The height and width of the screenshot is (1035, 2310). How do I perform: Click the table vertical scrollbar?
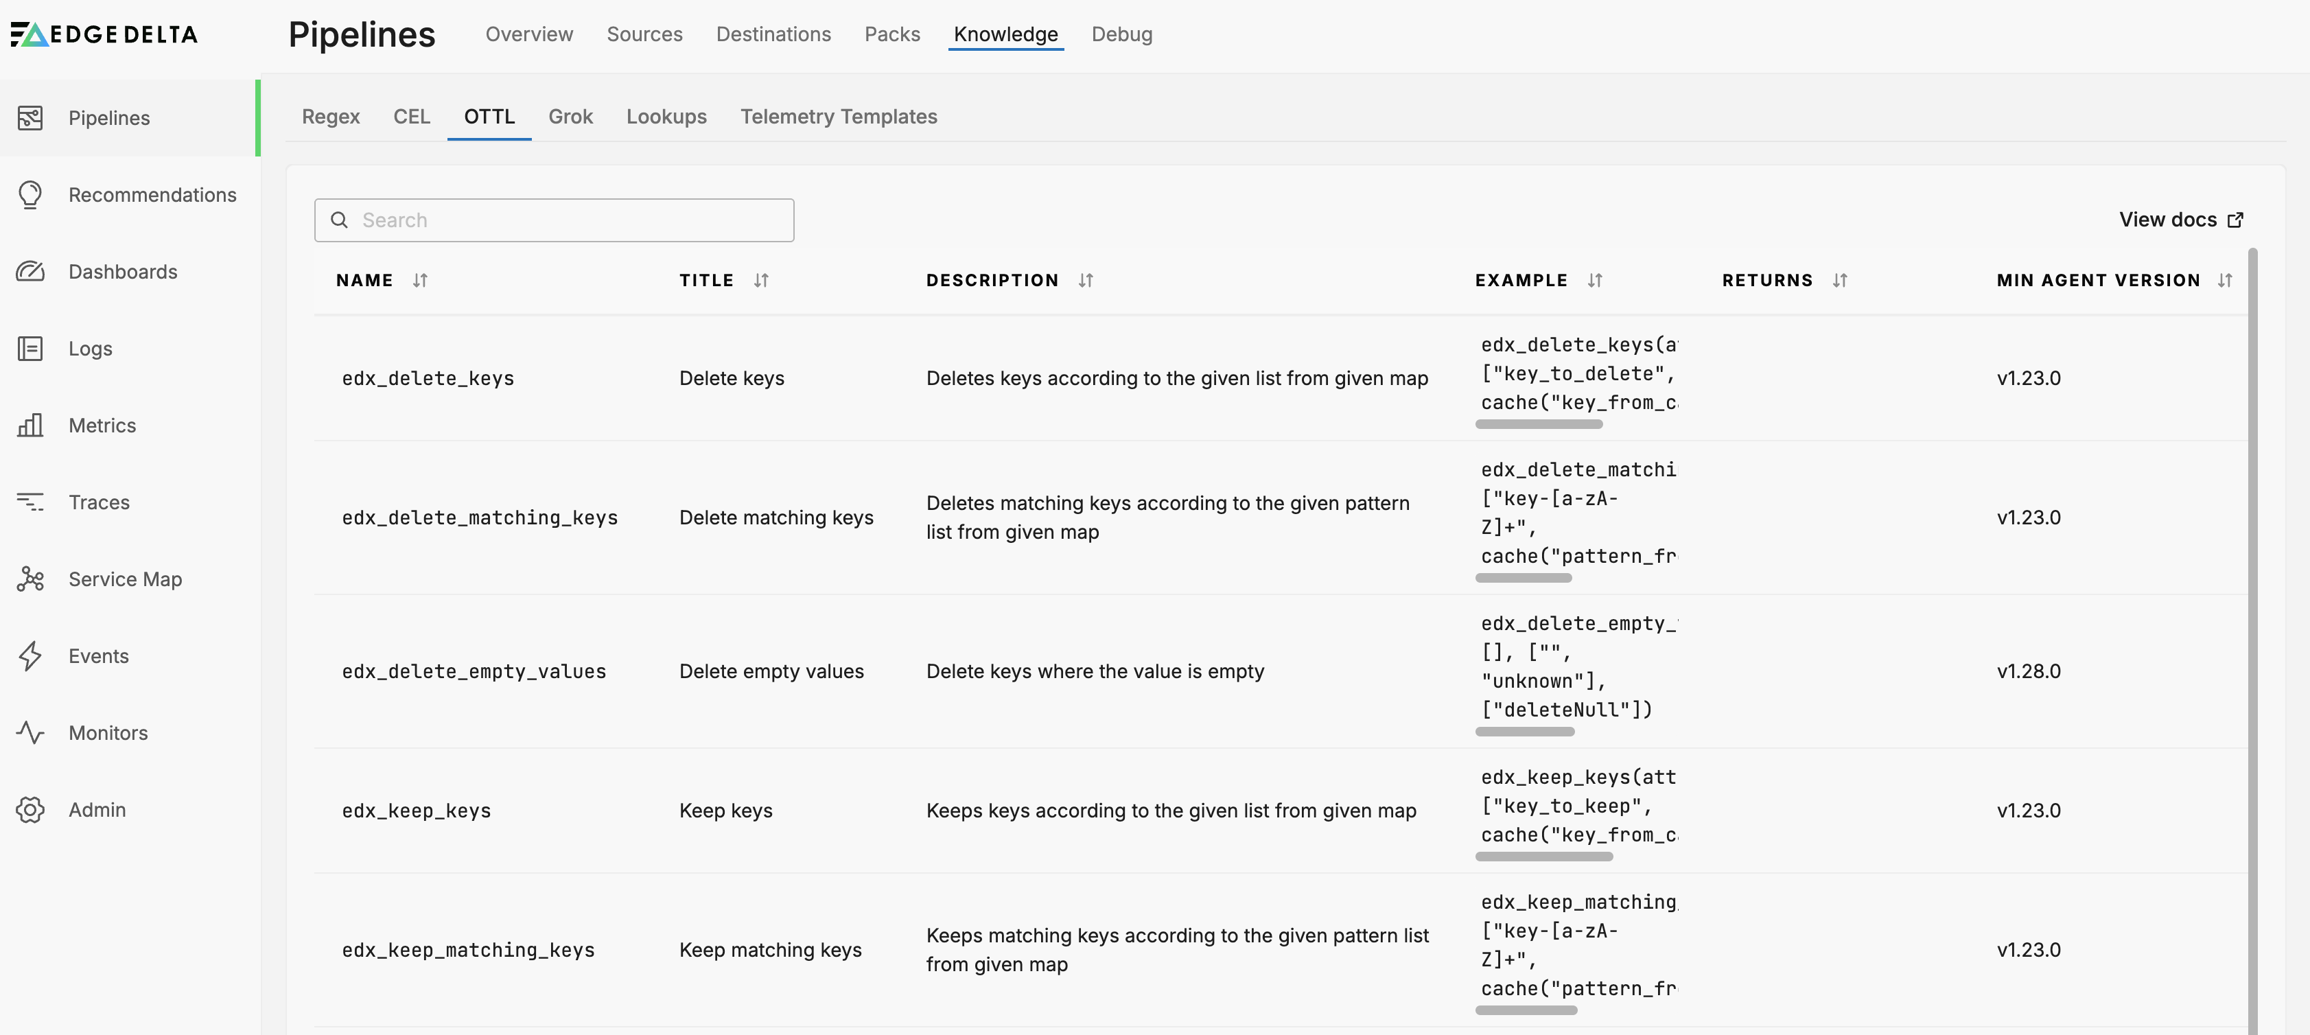2252,640
